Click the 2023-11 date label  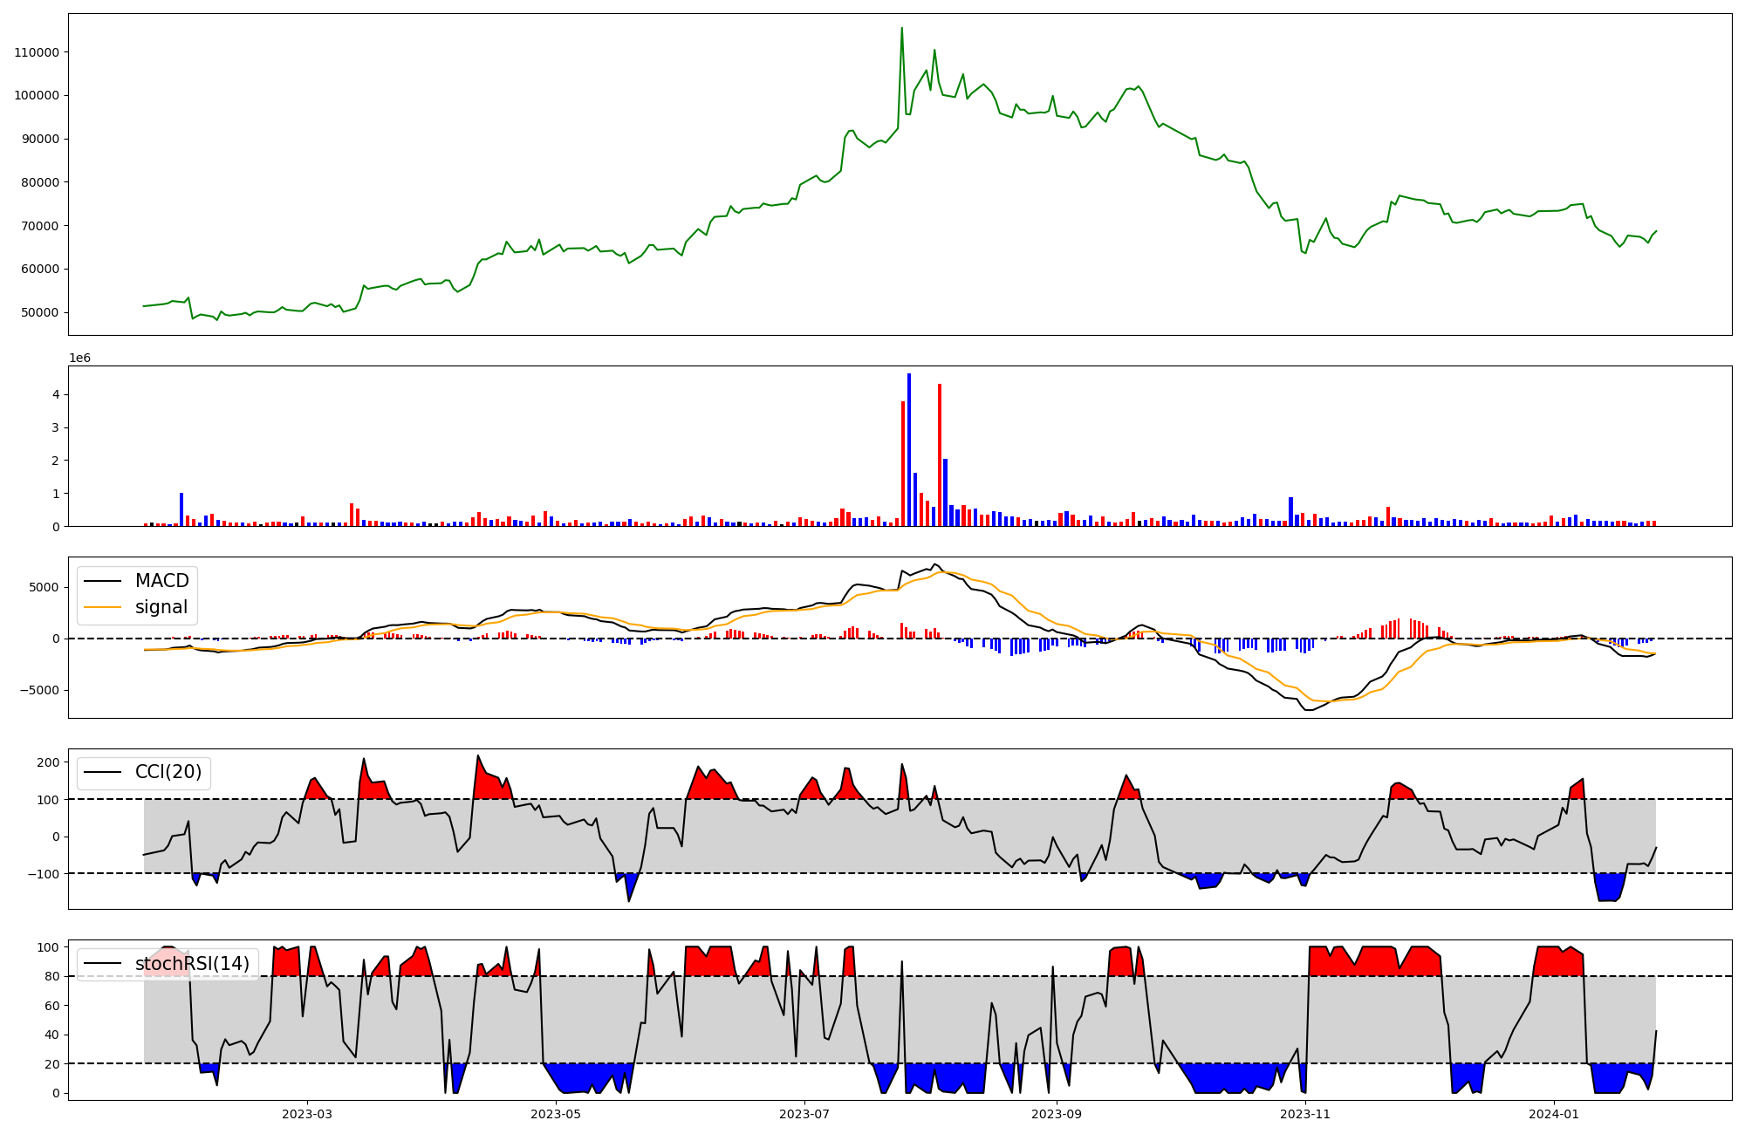point(1306,1114)
